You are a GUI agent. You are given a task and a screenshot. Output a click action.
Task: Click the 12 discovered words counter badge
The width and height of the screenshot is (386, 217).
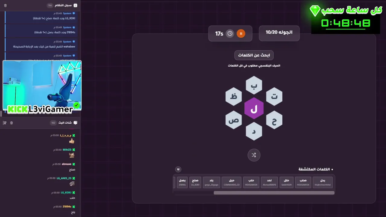tap(178, 169)
